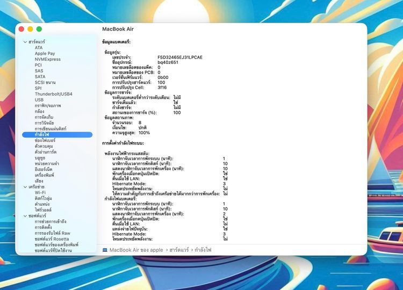Select ซอฟต์แวร์ของเครื่องพิมพ์ sidebar entry
This screenshot has width=403, height=290.
[56, 245]
